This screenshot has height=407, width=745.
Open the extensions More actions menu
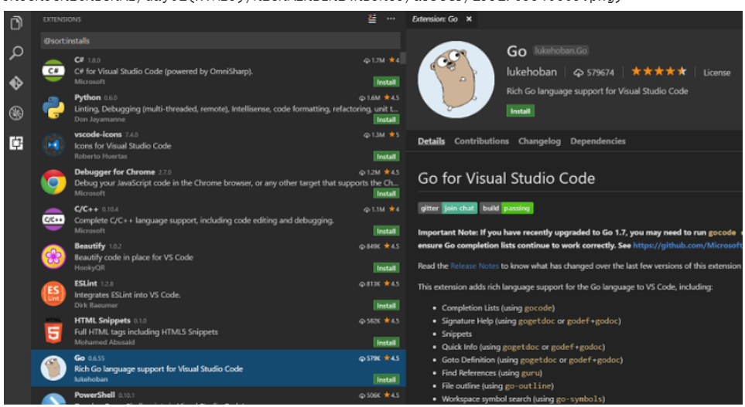(391, 19)
